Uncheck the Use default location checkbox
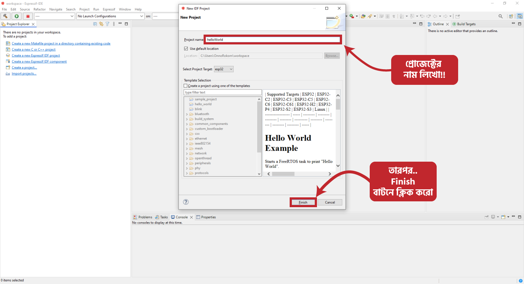The image size is (524, 284). (186, 48)
